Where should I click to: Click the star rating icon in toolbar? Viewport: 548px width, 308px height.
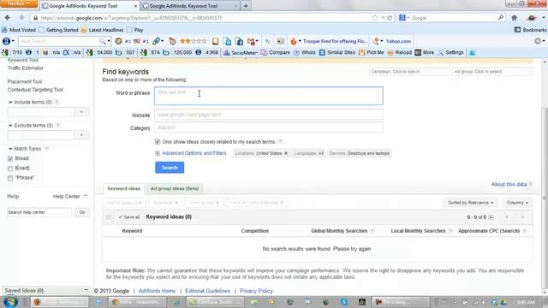(194, 41)
